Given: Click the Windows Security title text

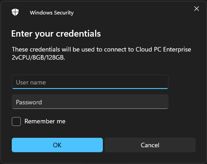Looking at the screenshot, I should tap(52, 13).
